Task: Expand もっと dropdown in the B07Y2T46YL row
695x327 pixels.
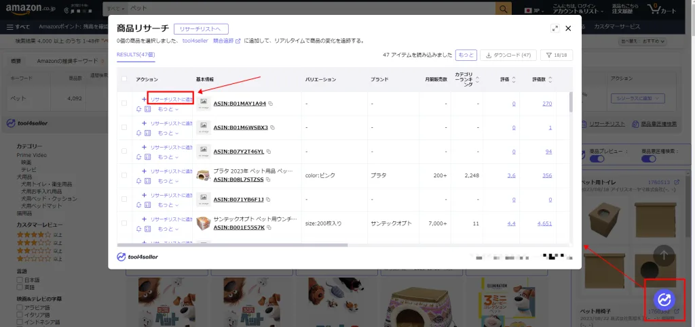Action: tap(168, 157)
